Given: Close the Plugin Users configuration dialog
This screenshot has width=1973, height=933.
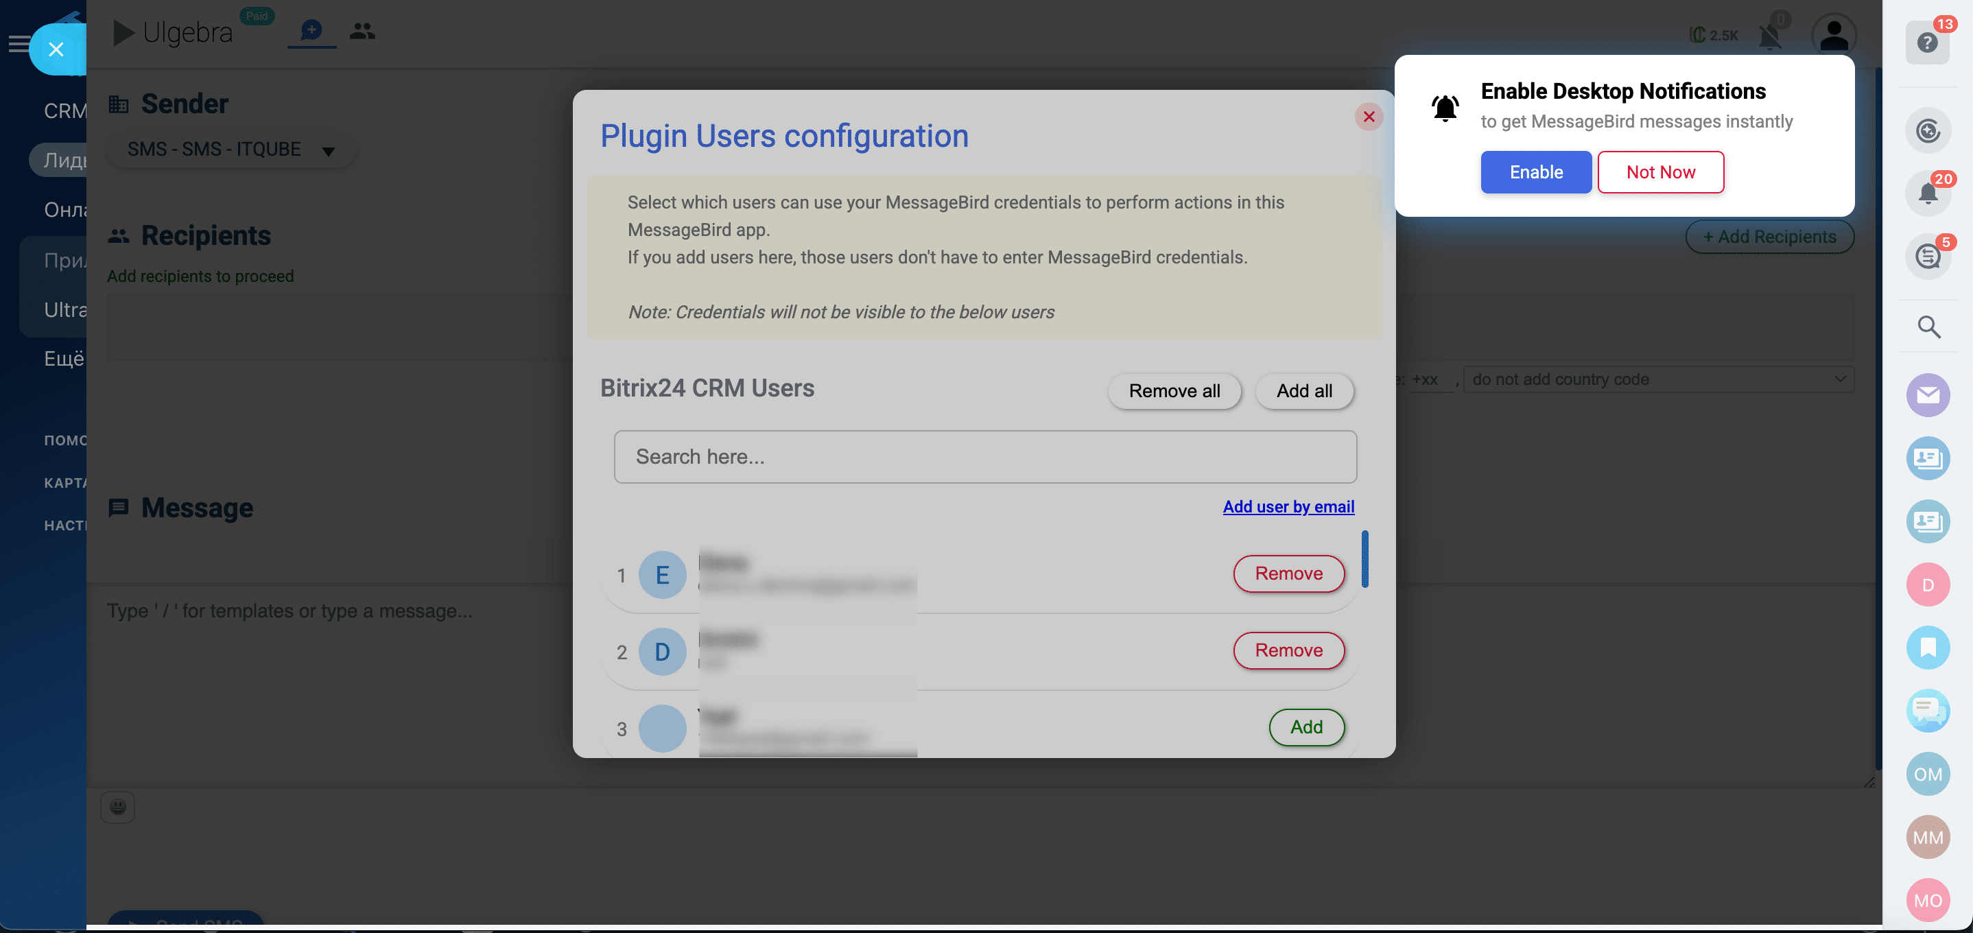Looking at the screenshot, I should (x=1369, y=117).
